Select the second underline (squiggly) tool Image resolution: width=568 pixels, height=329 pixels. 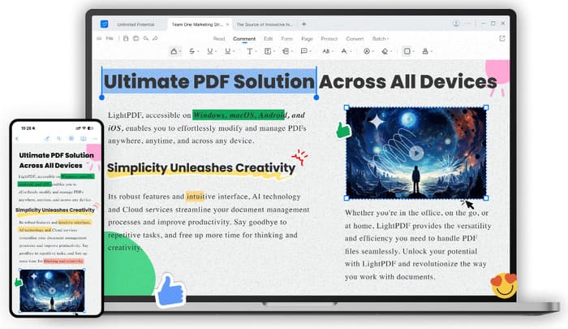click(227, 51)
